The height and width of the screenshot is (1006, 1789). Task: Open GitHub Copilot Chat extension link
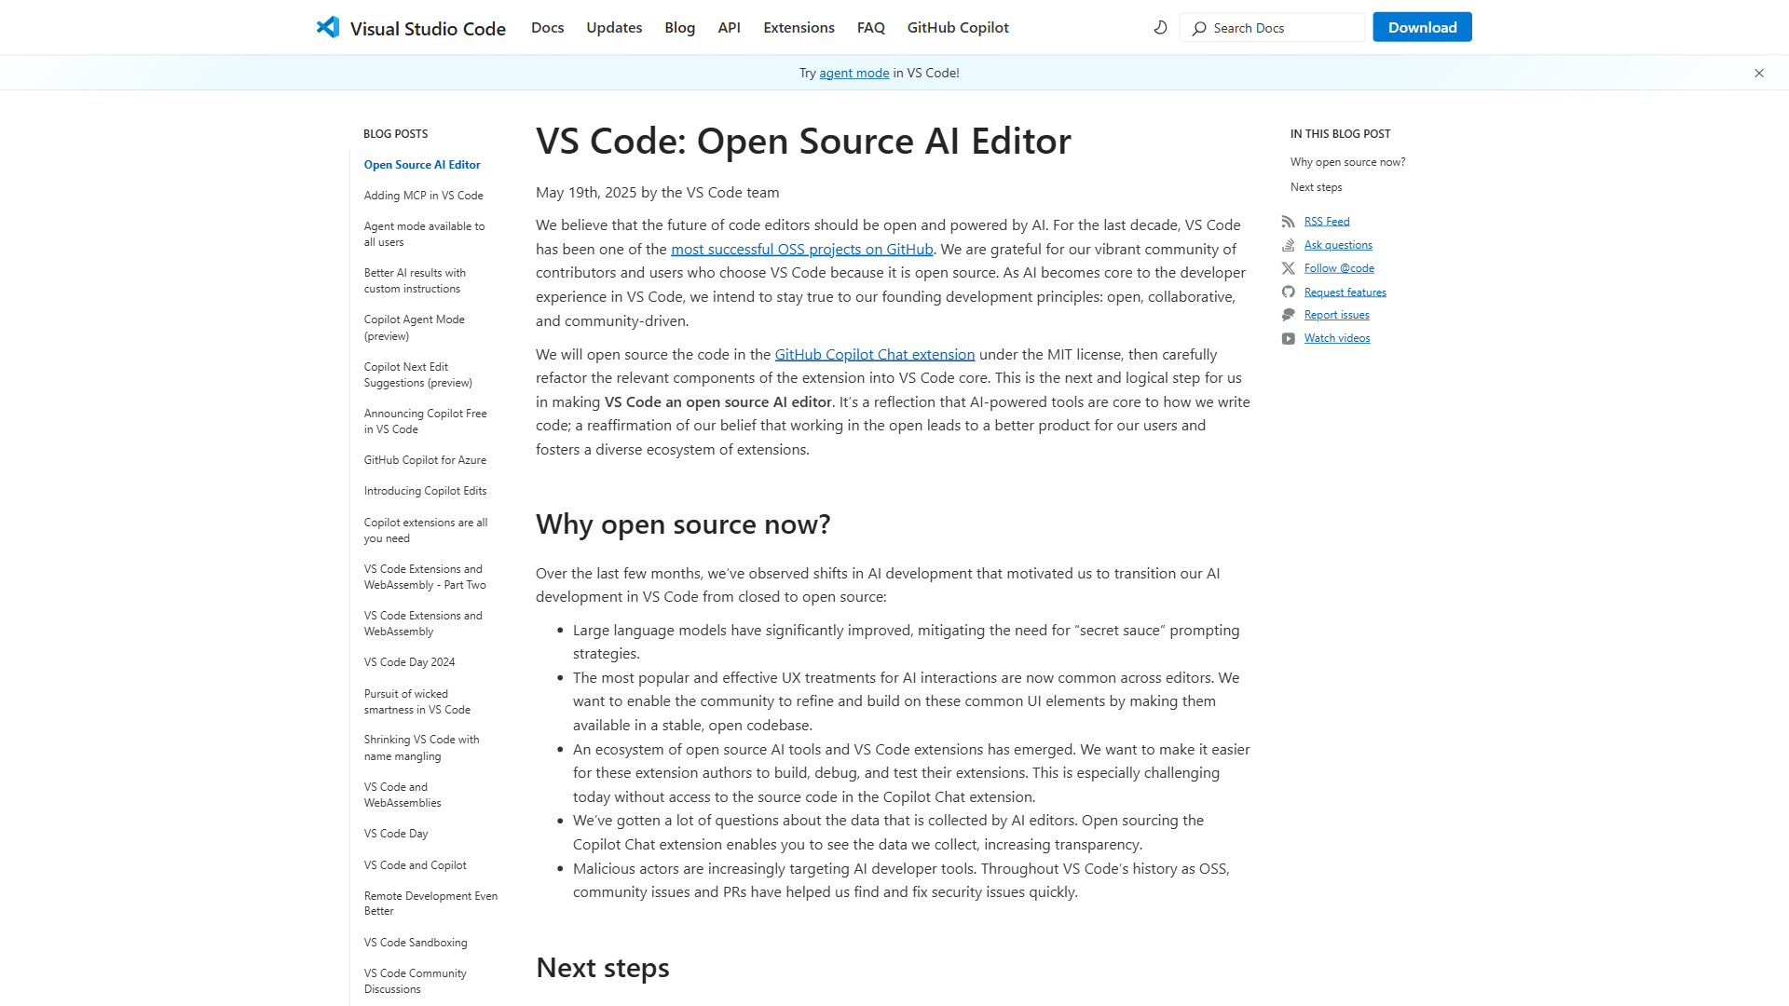pyautogui.click(x=874, y=354)
